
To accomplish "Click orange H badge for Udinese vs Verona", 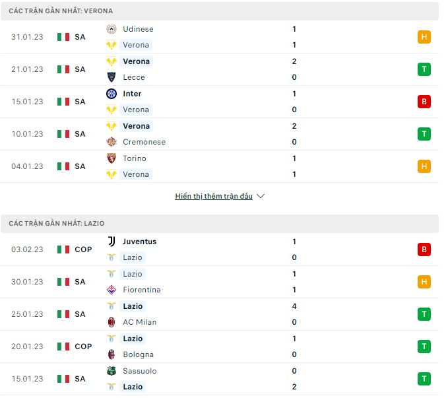I will [x=424, y=37].
